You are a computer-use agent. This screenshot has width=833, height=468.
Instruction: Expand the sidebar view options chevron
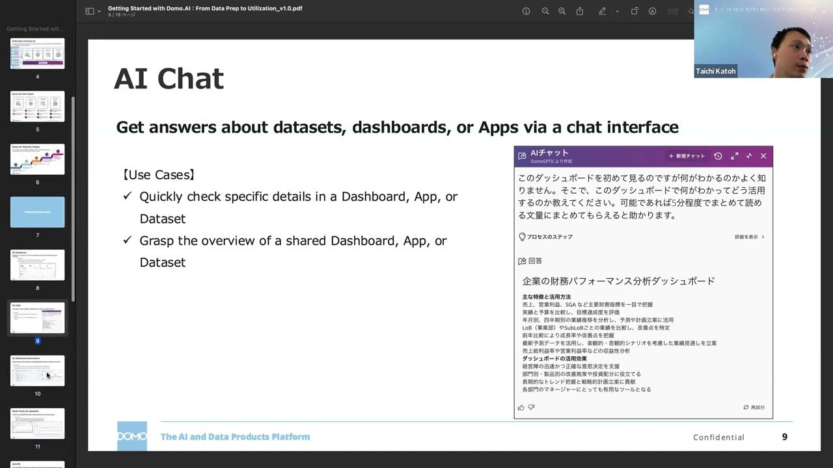(x=99, y=11)
